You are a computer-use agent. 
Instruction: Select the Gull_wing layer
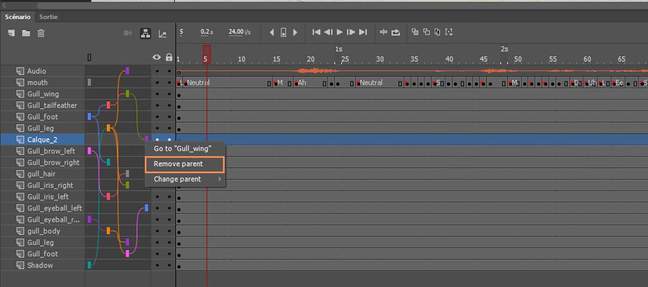coord(42,94)
